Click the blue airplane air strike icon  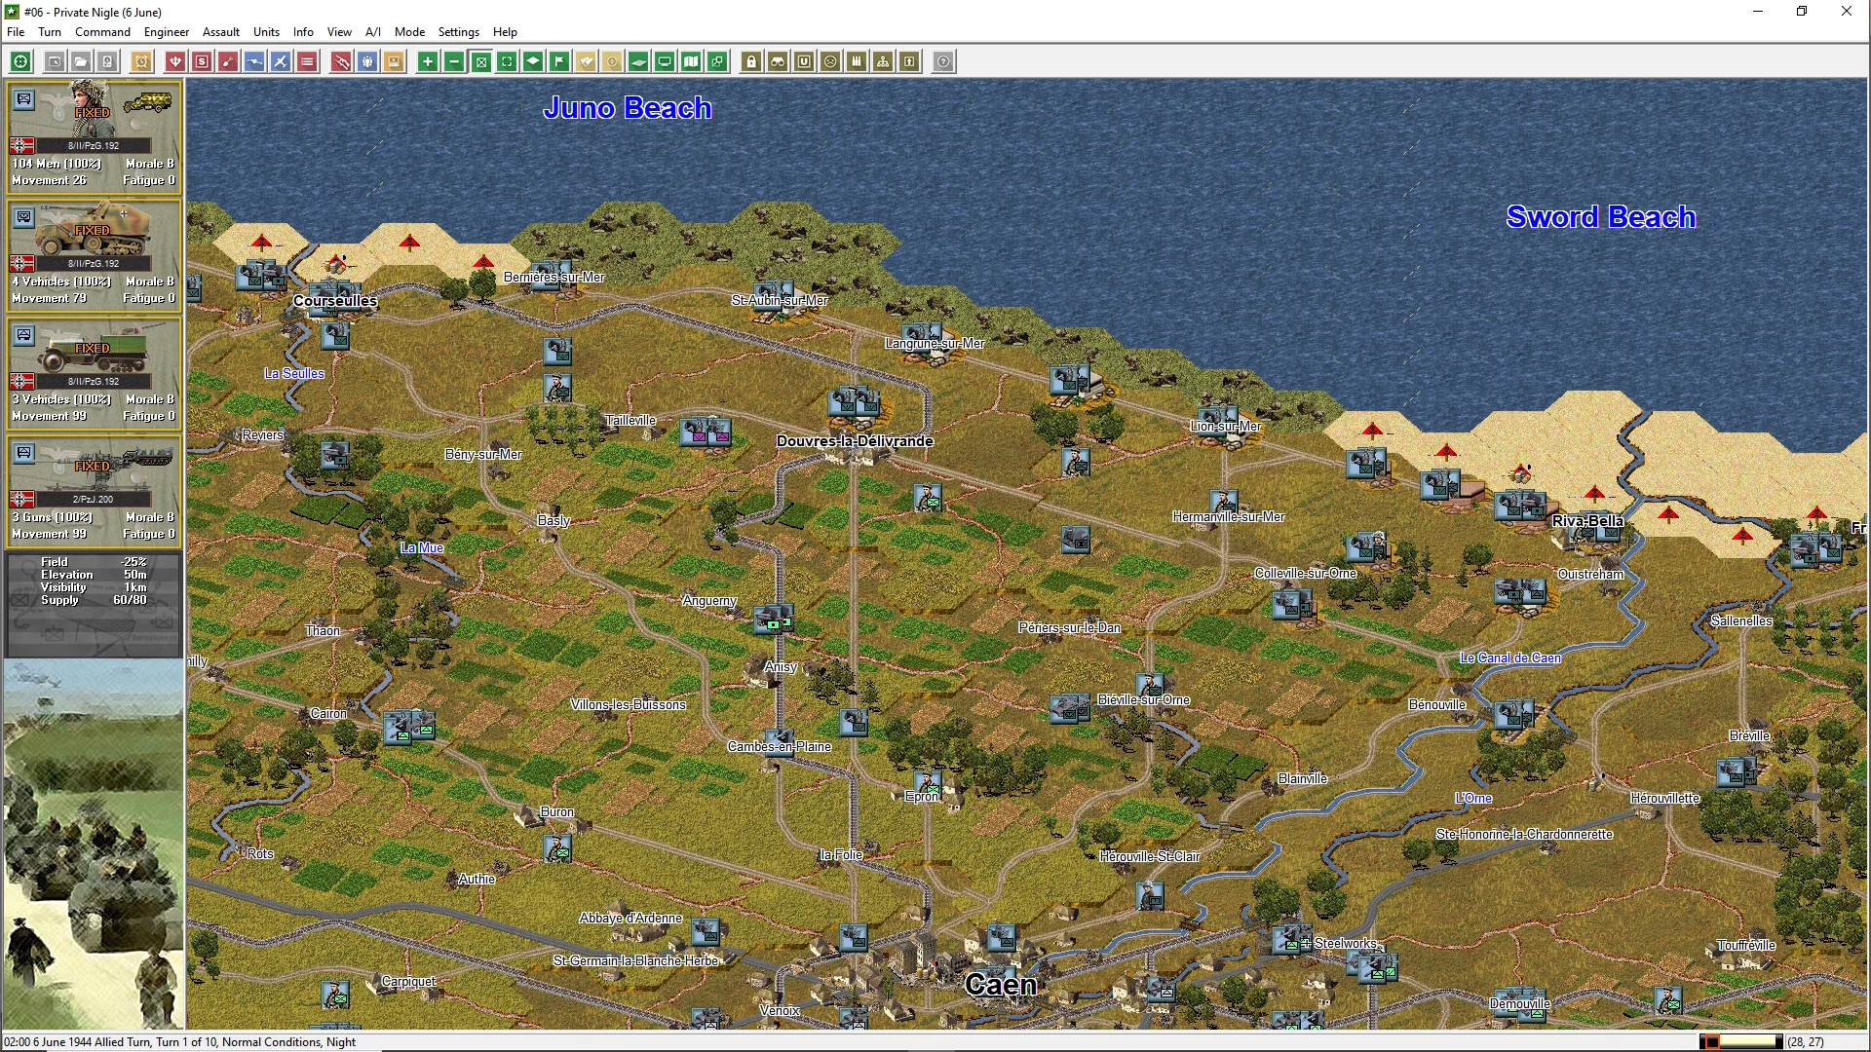(281, 61)
